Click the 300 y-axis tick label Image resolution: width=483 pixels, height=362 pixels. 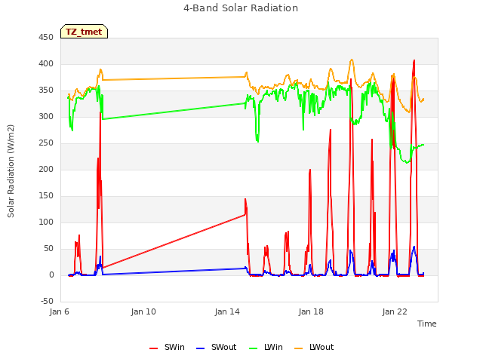click(x=46, y=117)
